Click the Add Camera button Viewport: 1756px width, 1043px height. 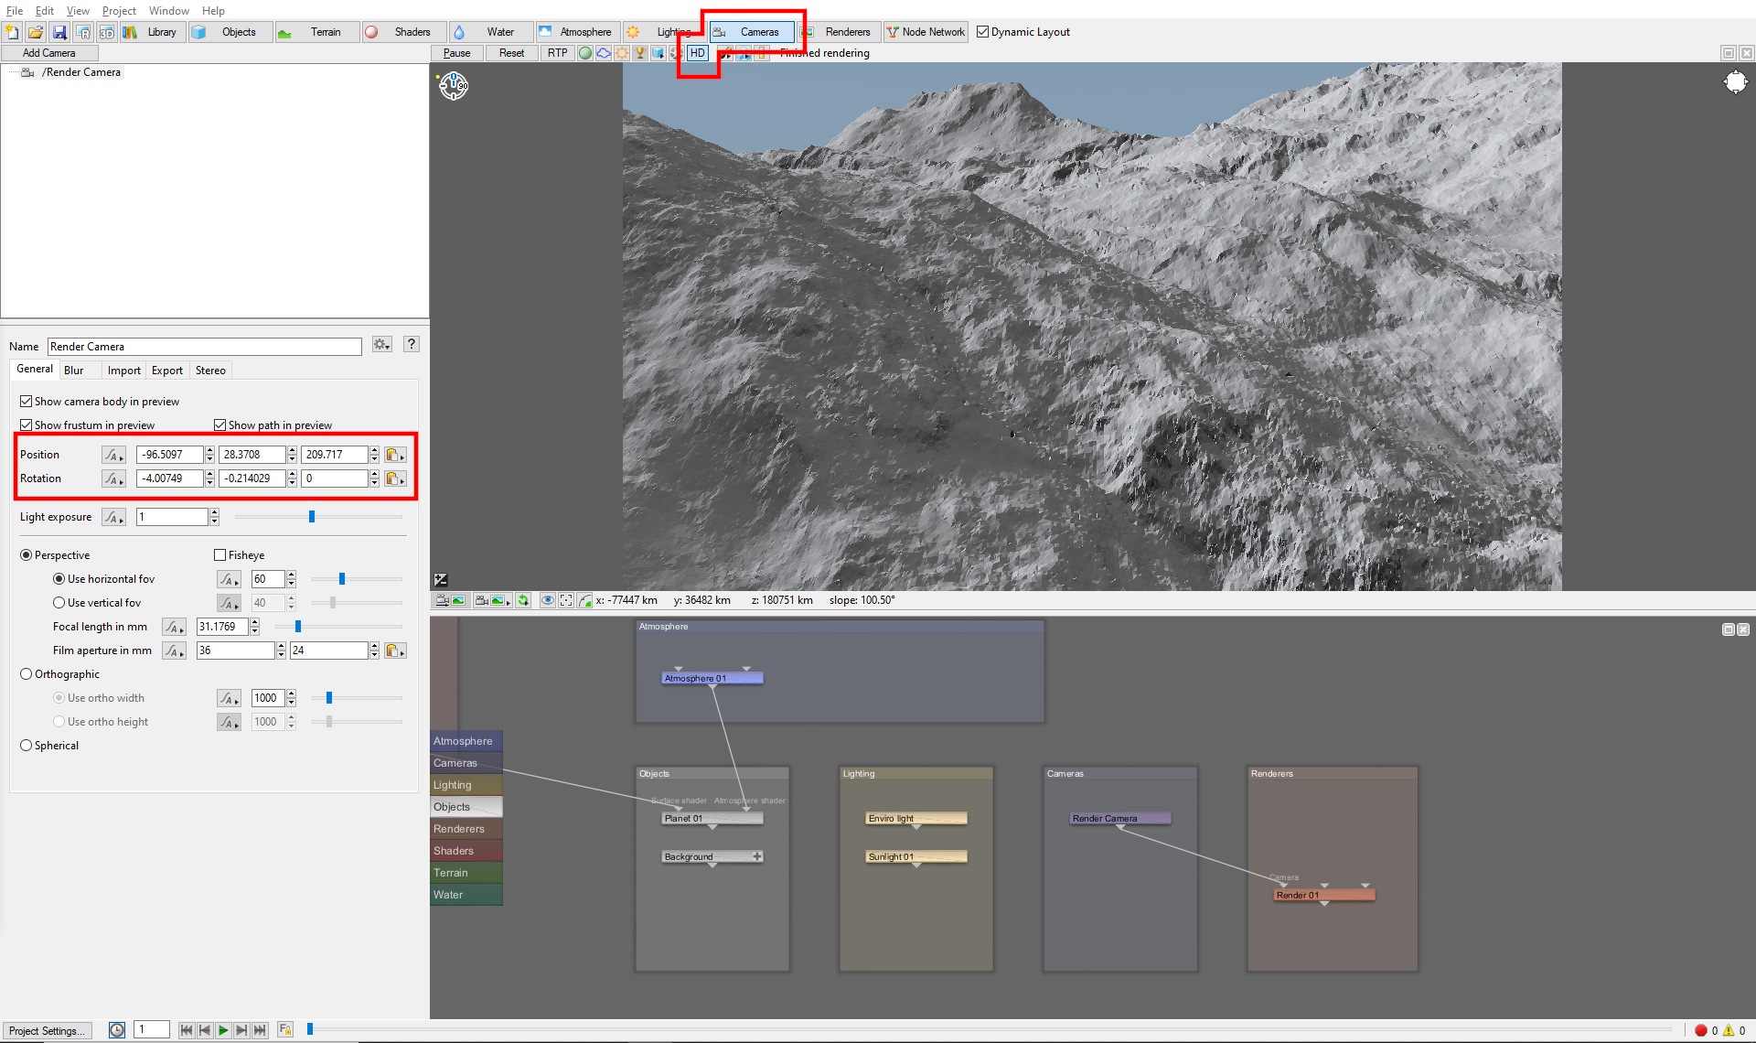pyautogui.click(x=49, y=53)
